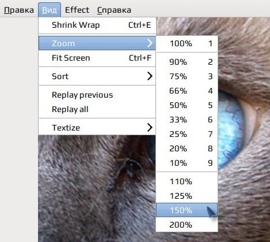Viewport: 270px width, 242px height.
Task: Set zoom to 75%
Action: (187, 76)
